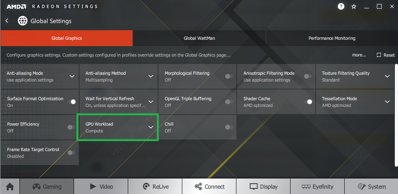Open Texture Filtering Quality dropdown
The width and height of the screenshot is (398, 194).
coord(387,76)
